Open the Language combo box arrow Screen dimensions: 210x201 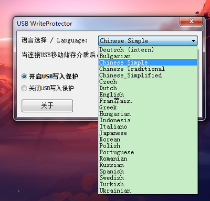tap(193, 41)
